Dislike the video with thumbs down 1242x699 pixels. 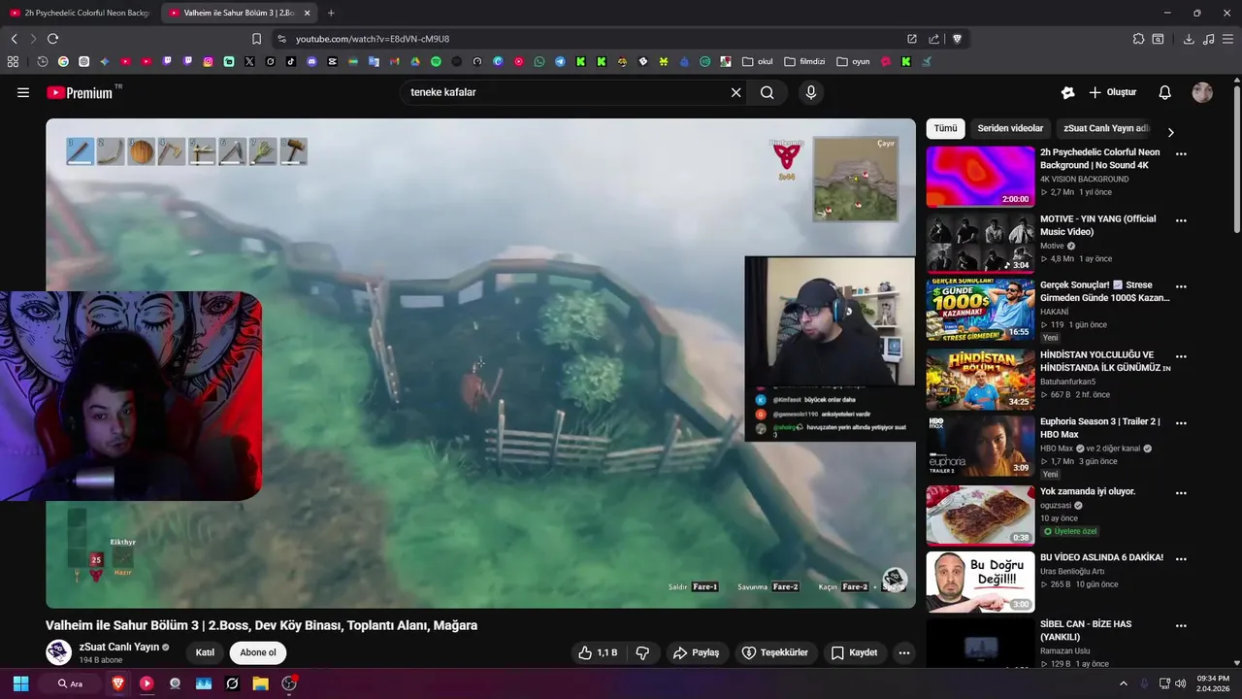[642, 652]
